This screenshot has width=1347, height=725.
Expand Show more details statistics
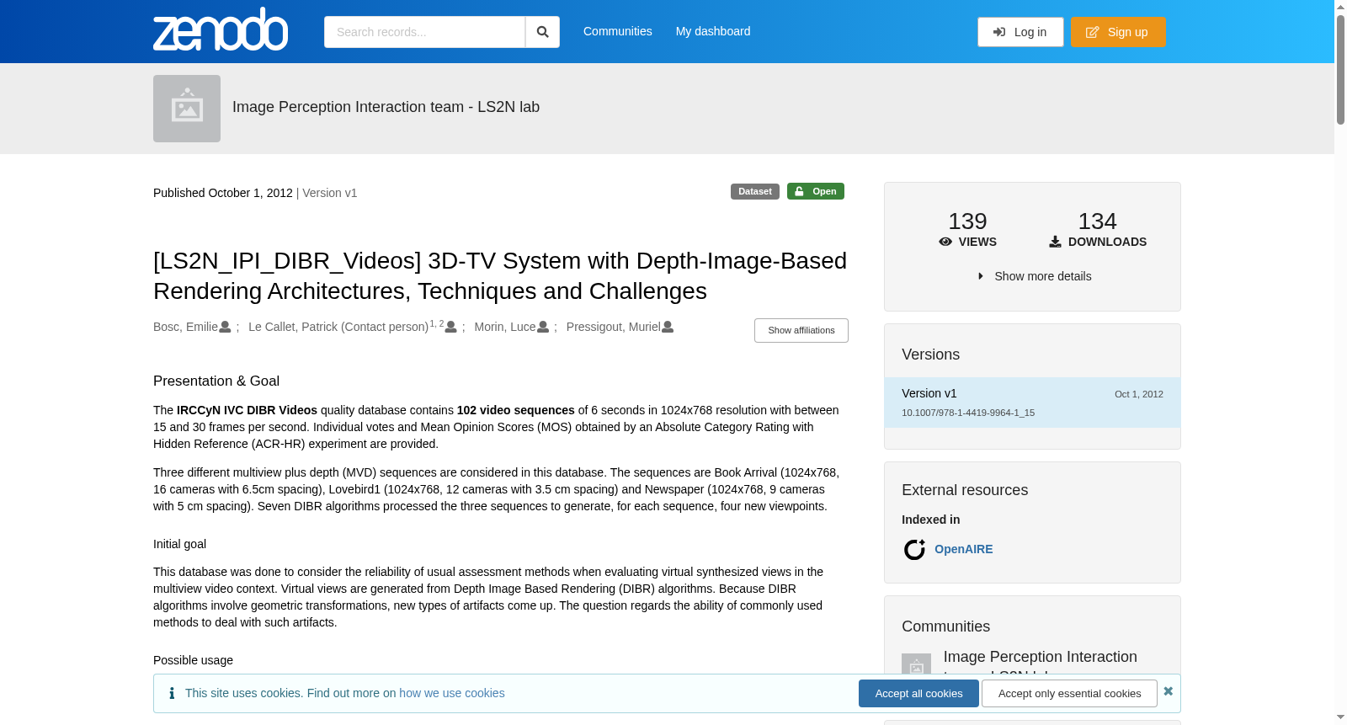coord(1033,276)
